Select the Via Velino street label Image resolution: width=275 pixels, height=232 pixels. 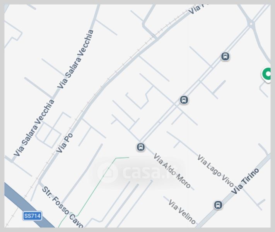tap(182, 212)
